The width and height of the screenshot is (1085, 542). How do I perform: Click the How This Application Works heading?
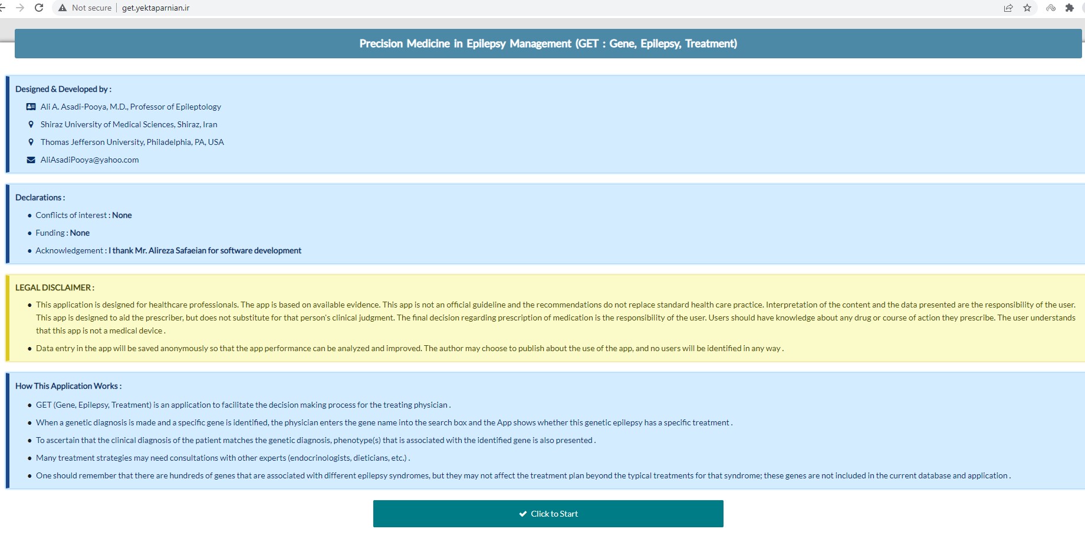pyautogui.click(x=68, y=386)
